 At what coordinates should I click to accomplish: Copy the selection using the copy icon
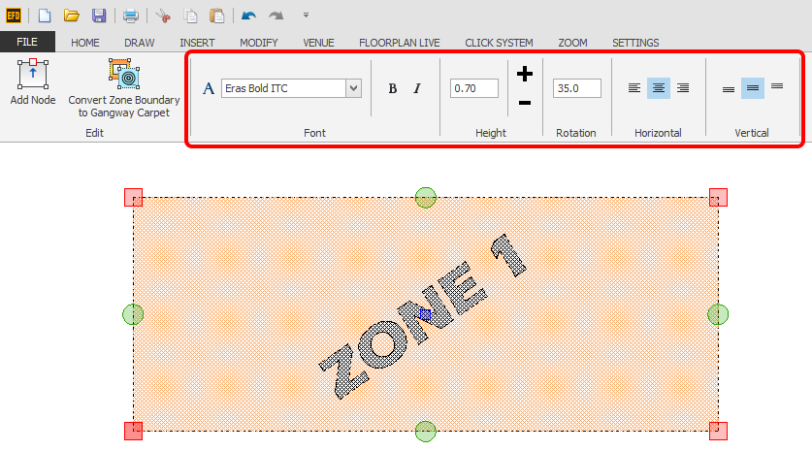(x=190, y=16)
